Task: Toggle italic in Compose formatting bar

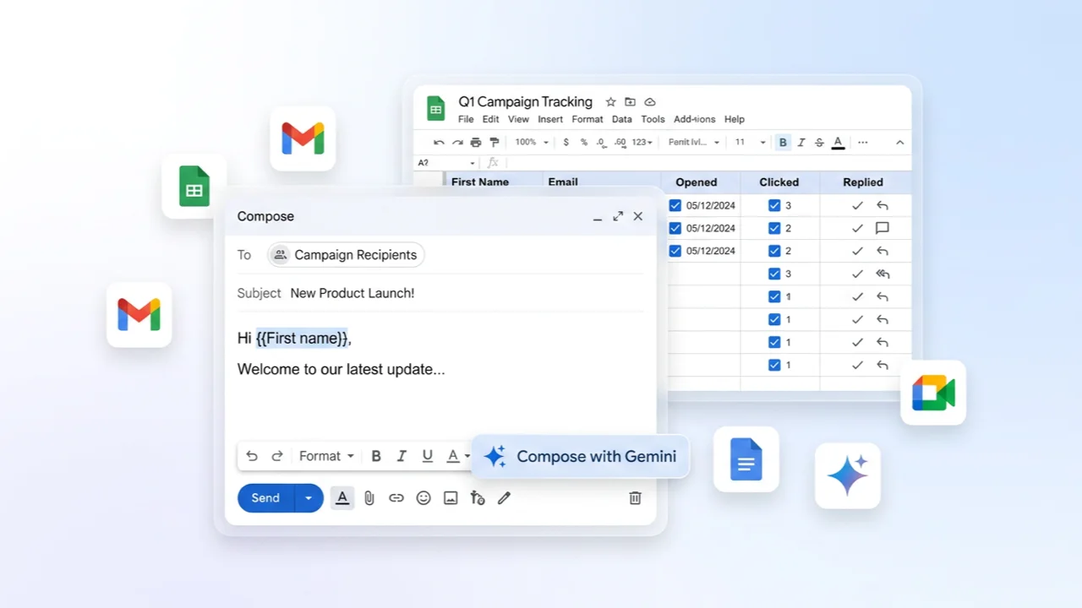Action: point(402,456)
